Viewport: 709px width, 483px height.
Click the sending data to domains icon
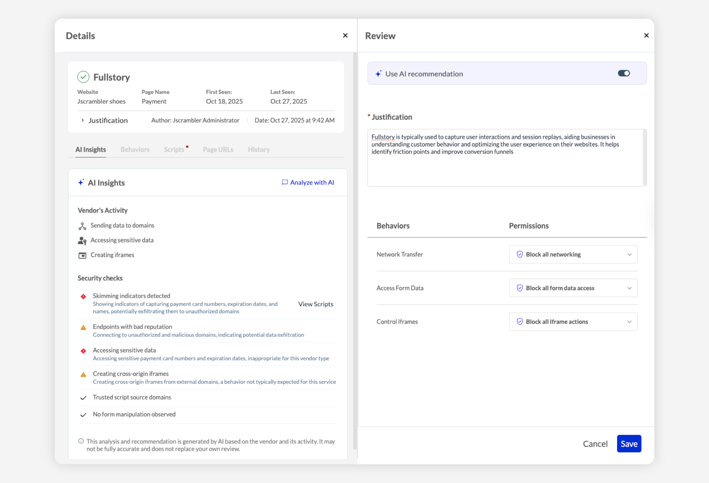pyautogui.click(x=82, y=226)
